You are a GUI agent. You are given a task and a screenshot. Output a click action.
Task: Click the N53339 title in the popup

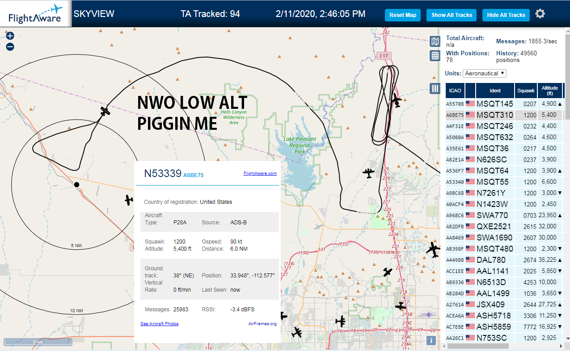pyautogui.click(x=162, y=173)
